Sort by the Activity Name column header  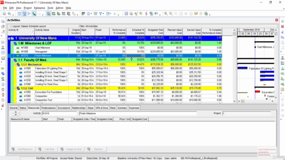click(52, 32)
